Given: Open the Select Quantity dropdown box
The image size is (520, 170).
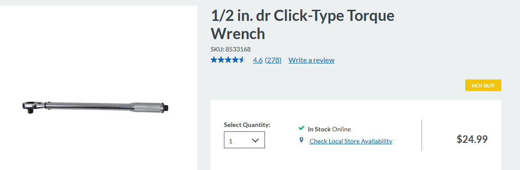Looking at the screenshot, I should point(244,140).
